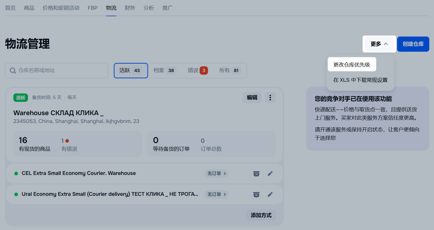
Task: Click the 编辑 button on warehouse card
Action: 252,98
